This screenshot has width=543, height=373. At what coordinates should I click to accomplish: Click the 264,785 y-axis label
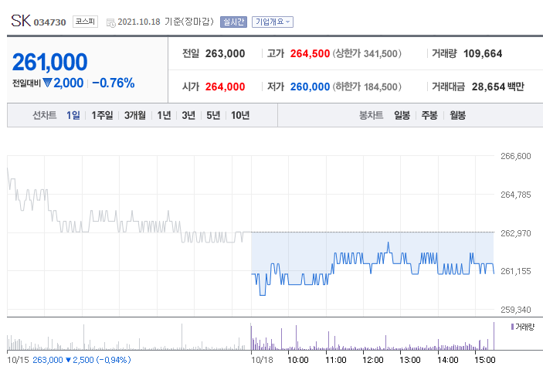point(516,195)
